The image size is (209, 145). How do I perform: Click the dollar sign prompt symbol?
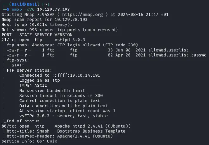tap(8, 9)
